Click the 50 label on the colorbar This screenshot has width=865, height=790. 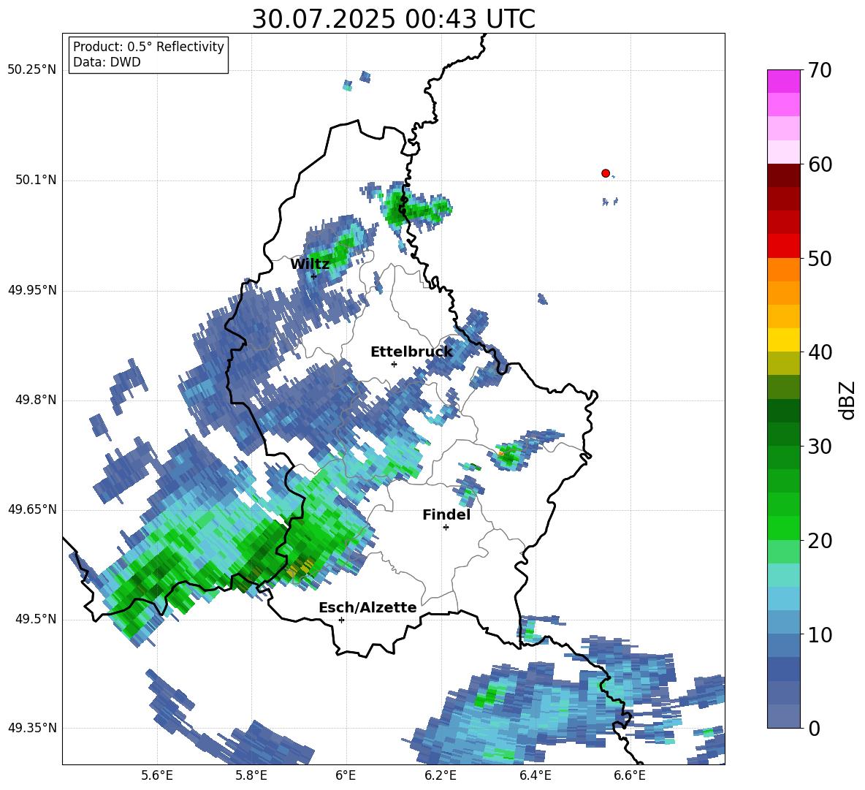click(x=820, y=259)
